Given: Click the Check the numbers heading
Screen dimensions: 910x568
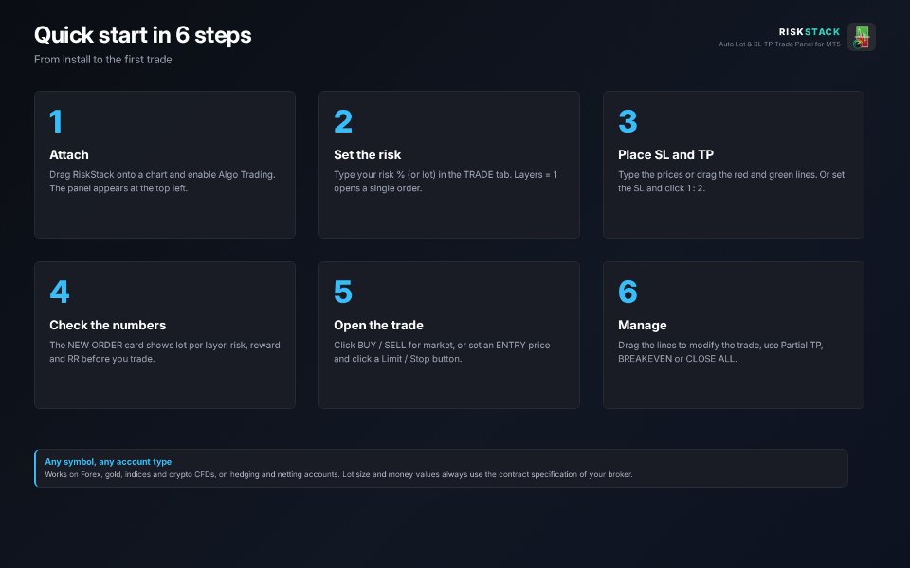Looking at the screenshot, I should tap(107, 325).
